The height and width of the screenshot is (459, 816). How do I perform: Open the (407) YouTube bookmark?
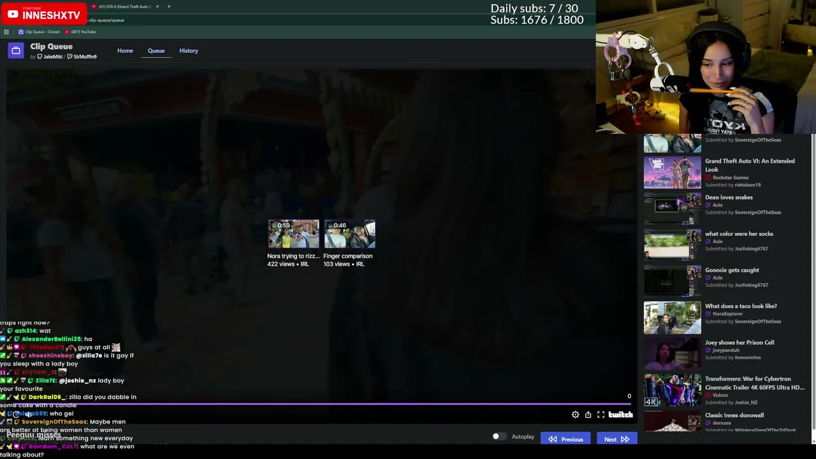tap(80, 32)
